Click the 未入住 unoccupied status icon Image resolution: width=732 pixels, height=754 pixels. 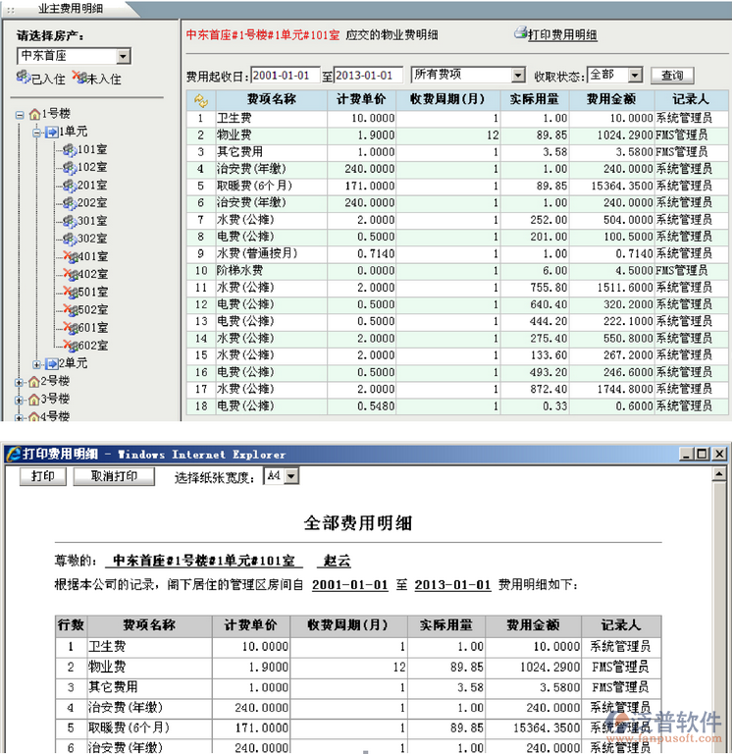[x=79, y=77]
